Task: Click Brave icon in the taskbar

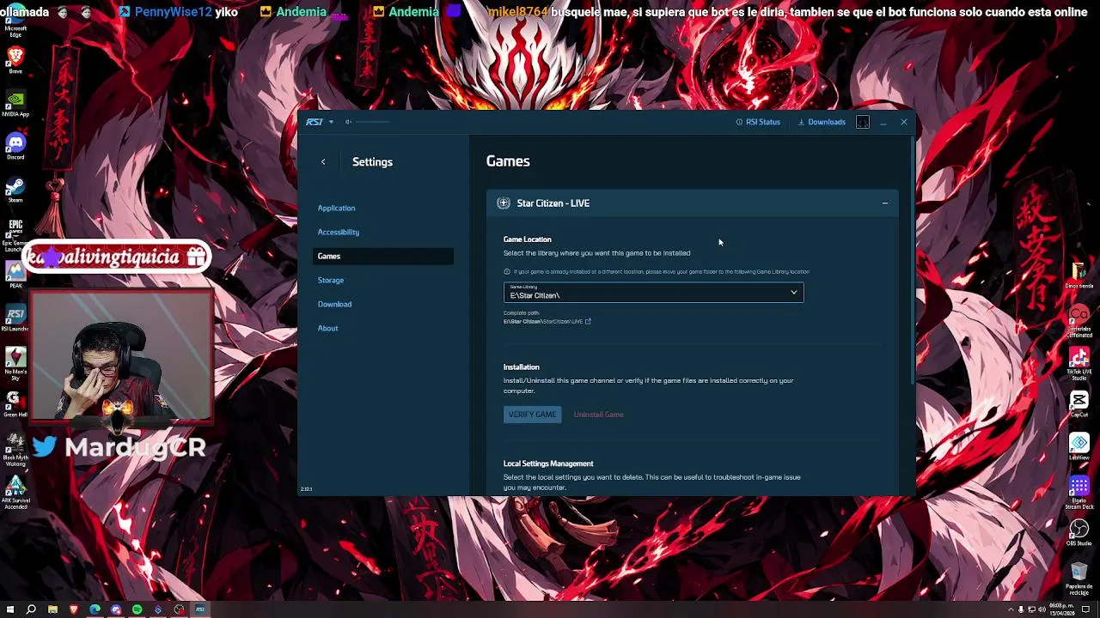Action: click(74, 609)
